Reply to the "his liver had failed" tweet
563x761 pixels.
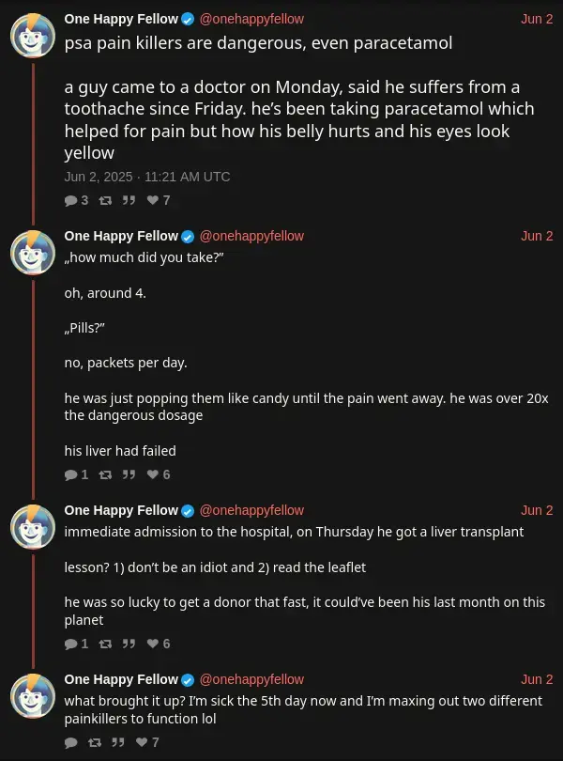click(x=71, y=474)
